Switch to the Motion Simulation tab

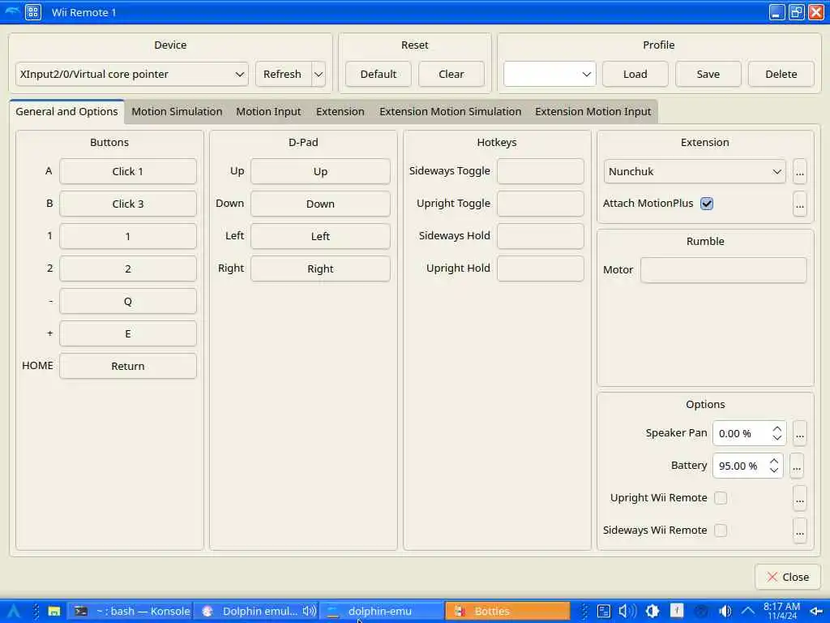(177, 112)
